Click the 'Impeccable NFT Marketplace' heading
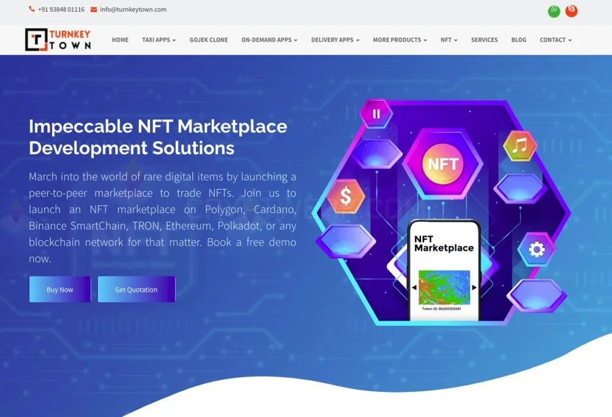Screen dimensions: 612x417 158,137
